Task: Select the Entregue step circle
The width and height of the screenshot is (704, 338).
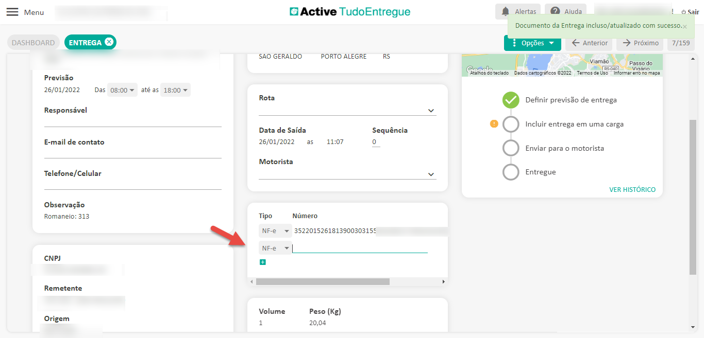Action: coord(511,172)
